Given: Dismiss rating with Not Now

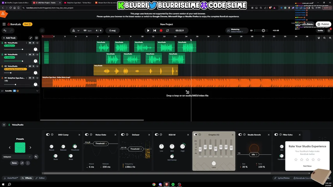Looking at the screenshot, I should tap(307, 166).
